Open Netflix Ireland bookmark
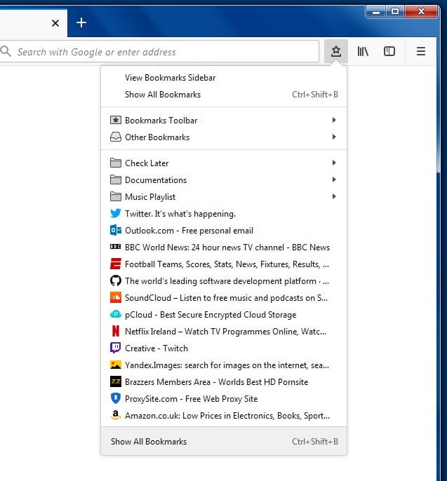The image size is (447, 481). [x=224, y=332]
